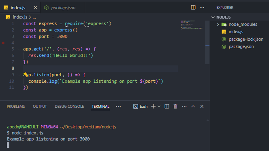The image size is (269, 151).
Task: Split the terminal pane
Action: pyautogui.click(x=167, y=106)
